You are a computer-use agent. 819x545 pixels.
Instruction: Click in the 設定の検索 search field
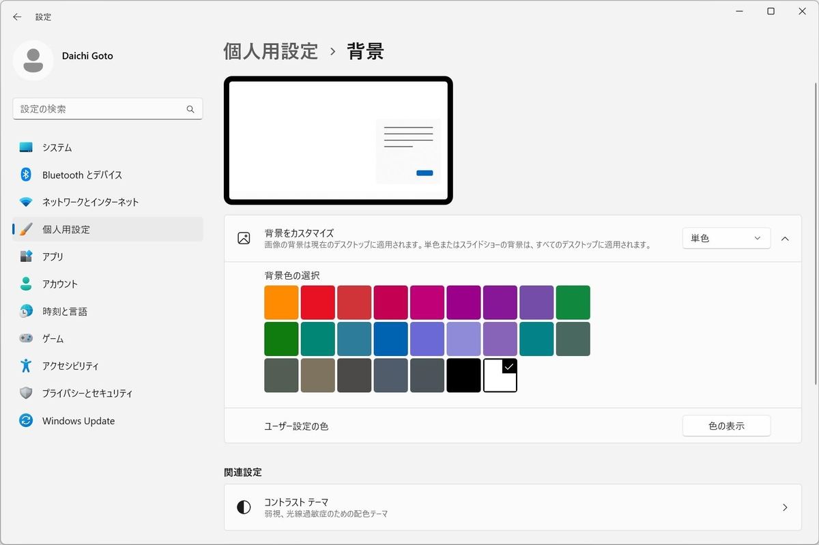[x=108, y=109]
